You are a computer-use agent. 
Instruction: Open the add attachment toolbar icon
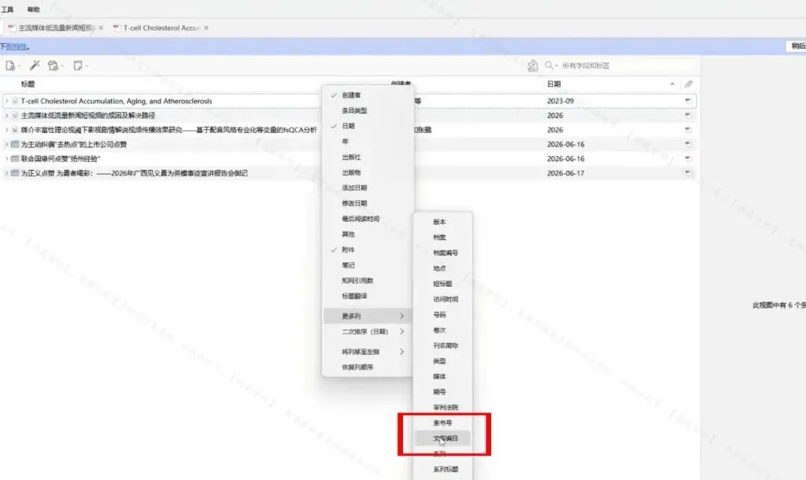[52, 66]
